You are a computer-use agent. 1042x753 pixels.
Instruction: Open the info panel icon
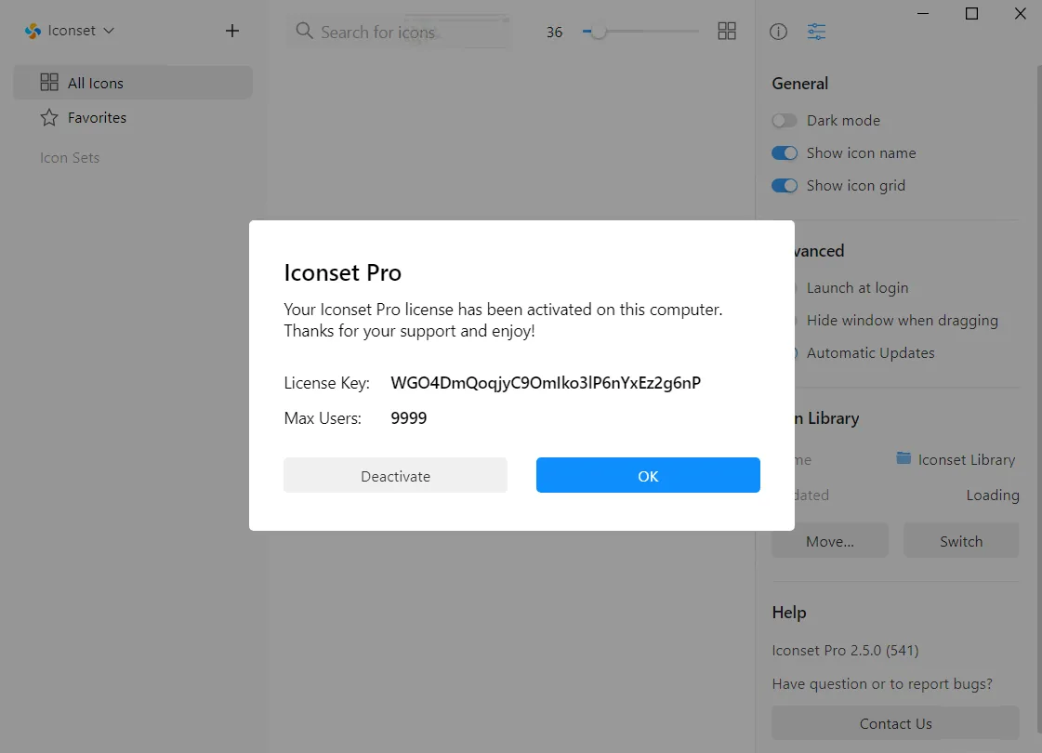778,32
